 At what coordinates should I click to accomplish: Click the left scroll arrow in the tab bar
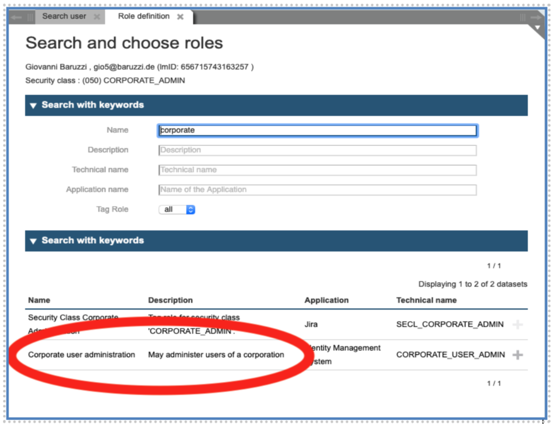16,16
